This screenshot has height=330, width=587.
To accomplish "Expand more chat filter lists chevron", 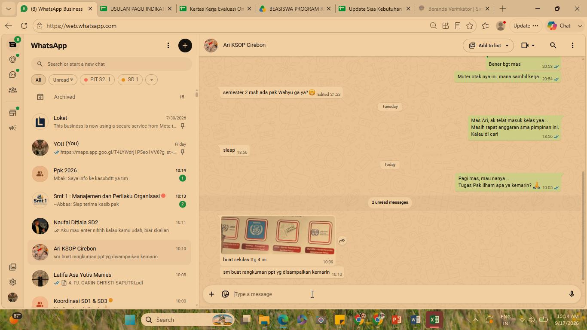I will [x=151, y=80].
